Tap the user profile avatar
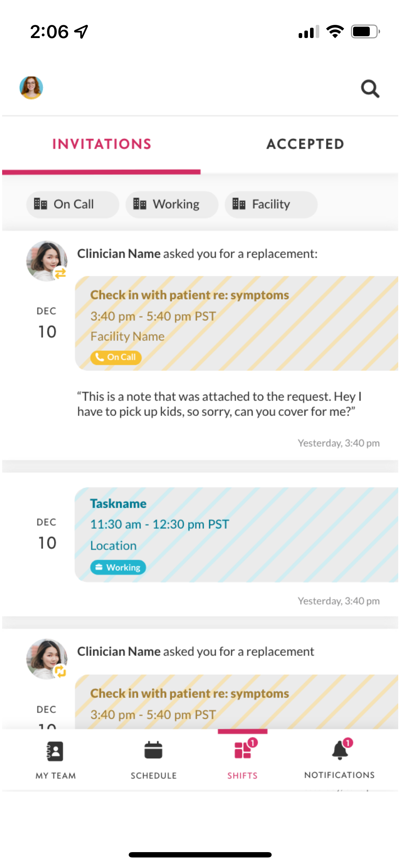This screenshot has height=866, width=400. [31, 87]
